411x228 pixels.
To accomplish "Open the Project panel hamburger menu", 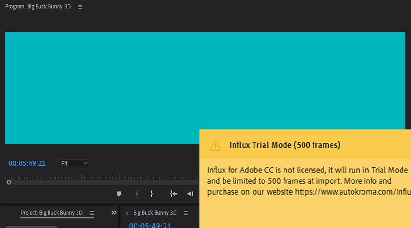I will [92, 213].
